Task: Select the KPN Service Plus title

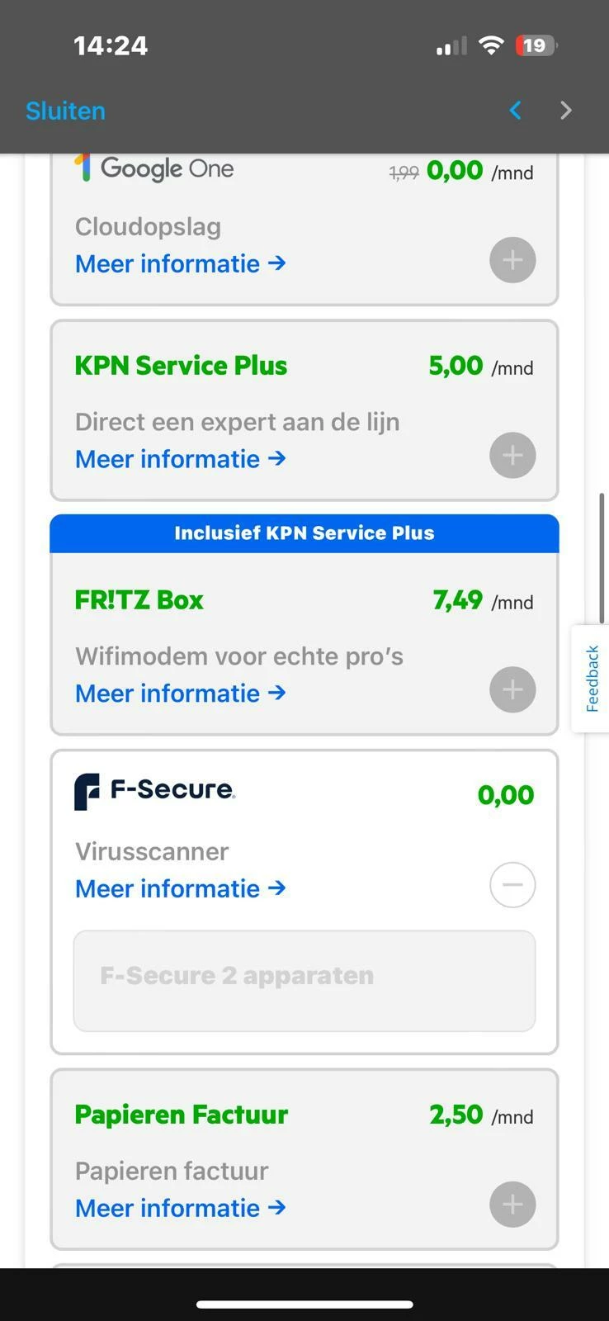Action: [181, 366]
